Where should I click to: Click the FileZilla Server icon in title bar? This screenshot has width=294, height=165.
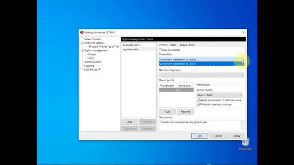coord(82,33)
